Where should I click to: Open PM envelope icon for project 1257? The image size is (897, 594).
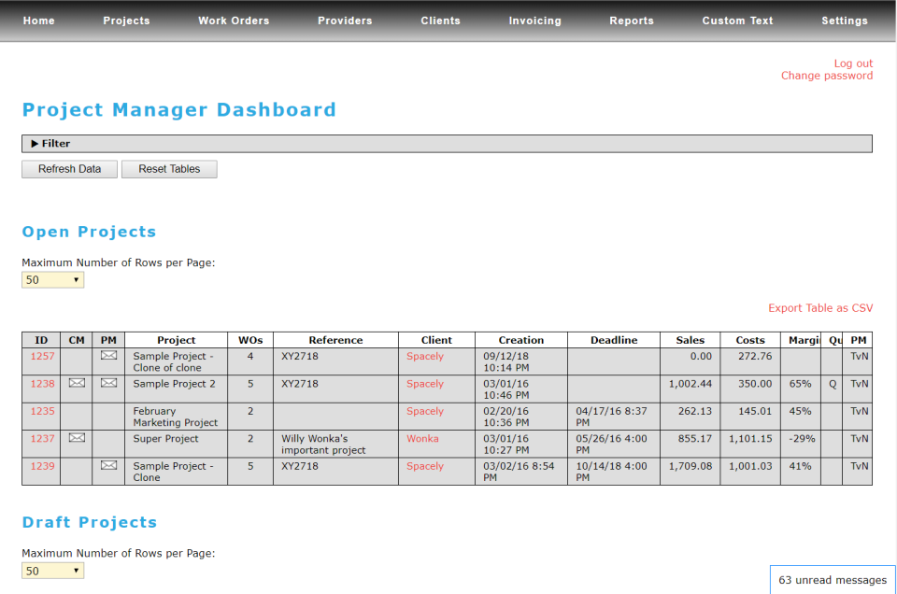tap(107, 356)
